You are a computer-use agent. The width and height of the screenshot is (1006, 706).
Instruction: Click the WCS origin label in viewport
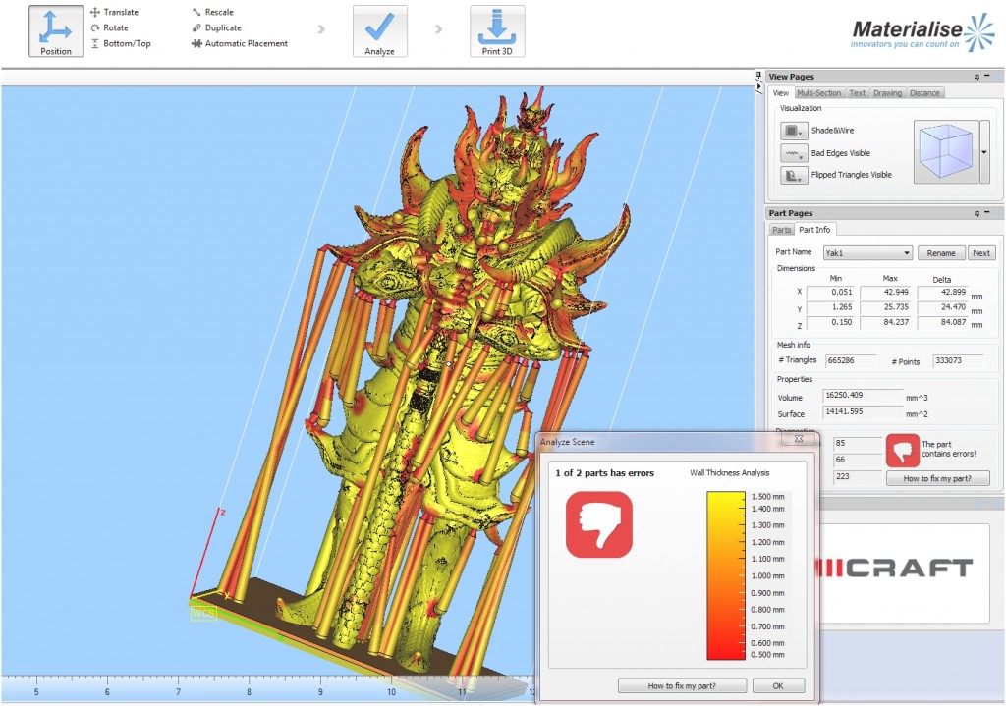(203, 613)
